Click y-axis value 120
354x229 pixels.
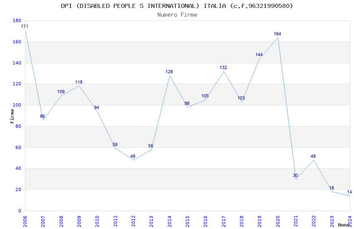[x=17, y=84]
